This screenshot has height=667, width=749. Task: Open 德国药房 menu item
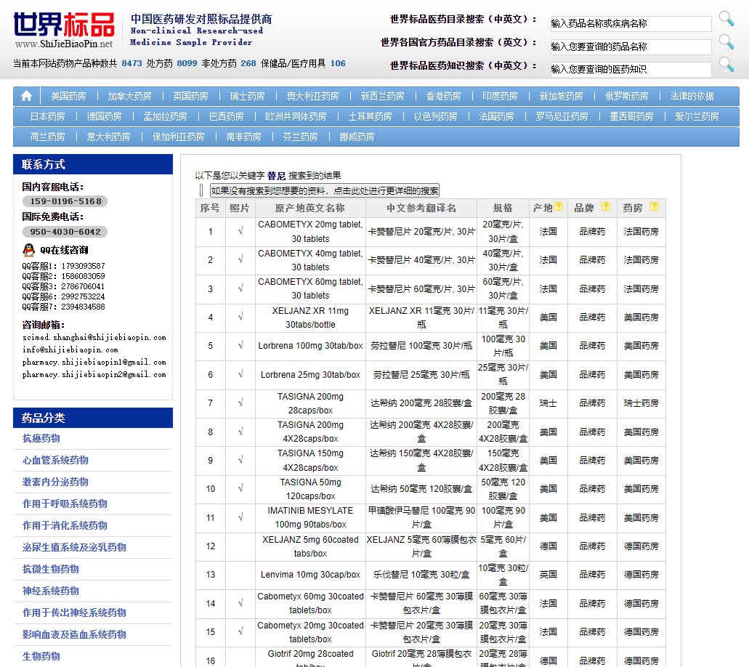point(104,116)
